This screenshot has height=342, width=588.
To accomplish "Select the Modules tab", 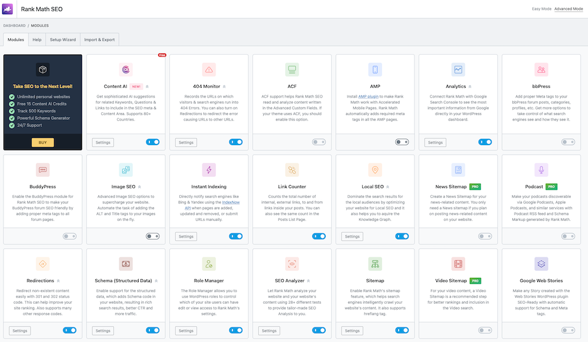I will tap(16, 40).
